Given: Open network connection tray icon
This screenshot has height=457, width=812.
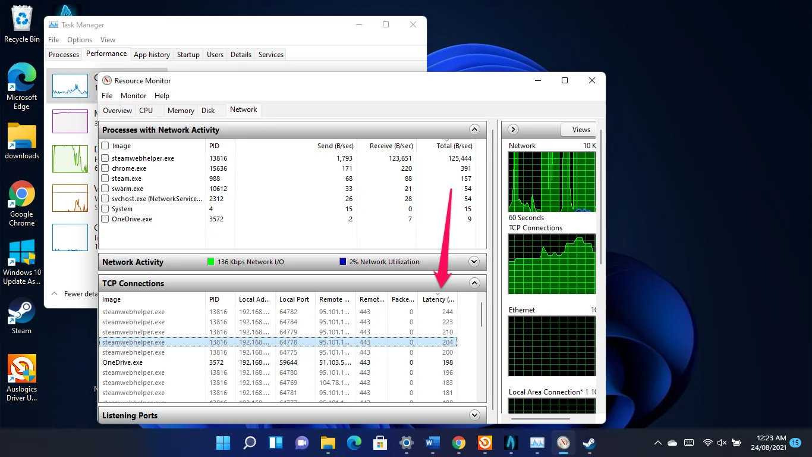Looking at the screenshot, I should (707, 443).
